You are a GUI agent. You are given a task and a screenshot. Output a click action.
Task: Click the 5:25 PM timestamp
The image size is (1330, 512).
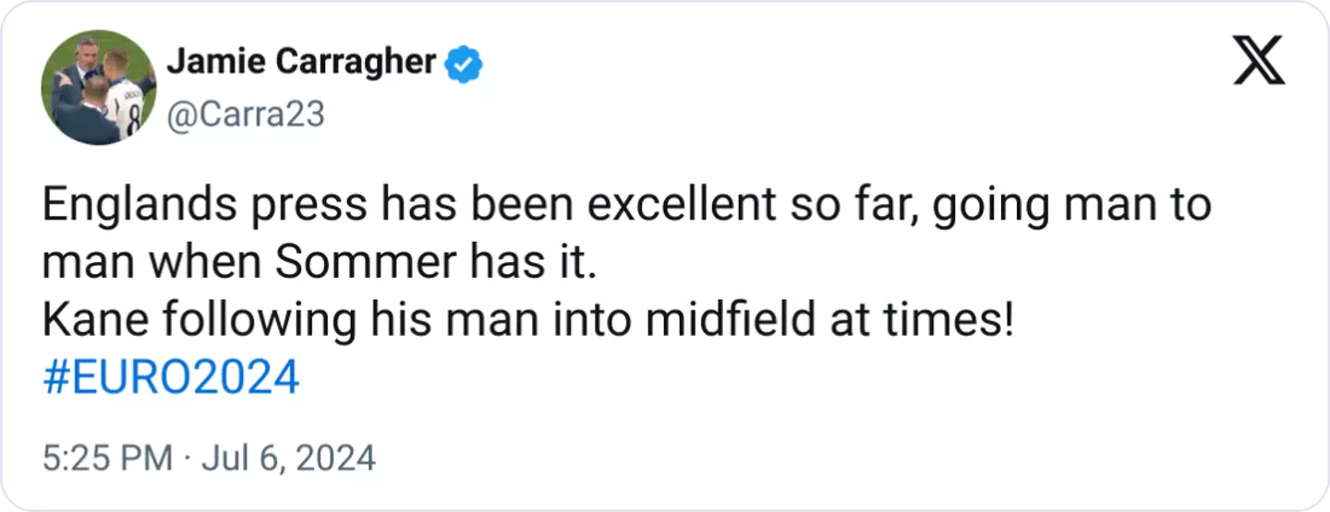(107, 458)
